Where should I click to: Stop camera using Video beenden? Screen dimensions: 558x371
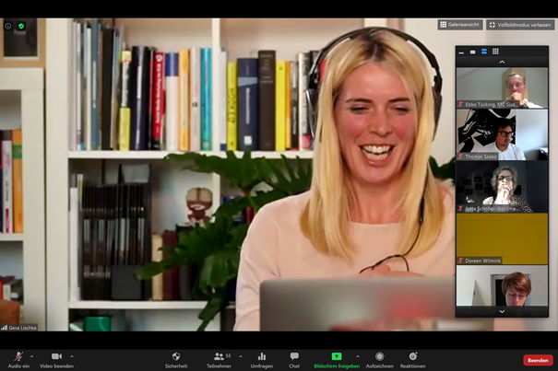click(55, 357)
